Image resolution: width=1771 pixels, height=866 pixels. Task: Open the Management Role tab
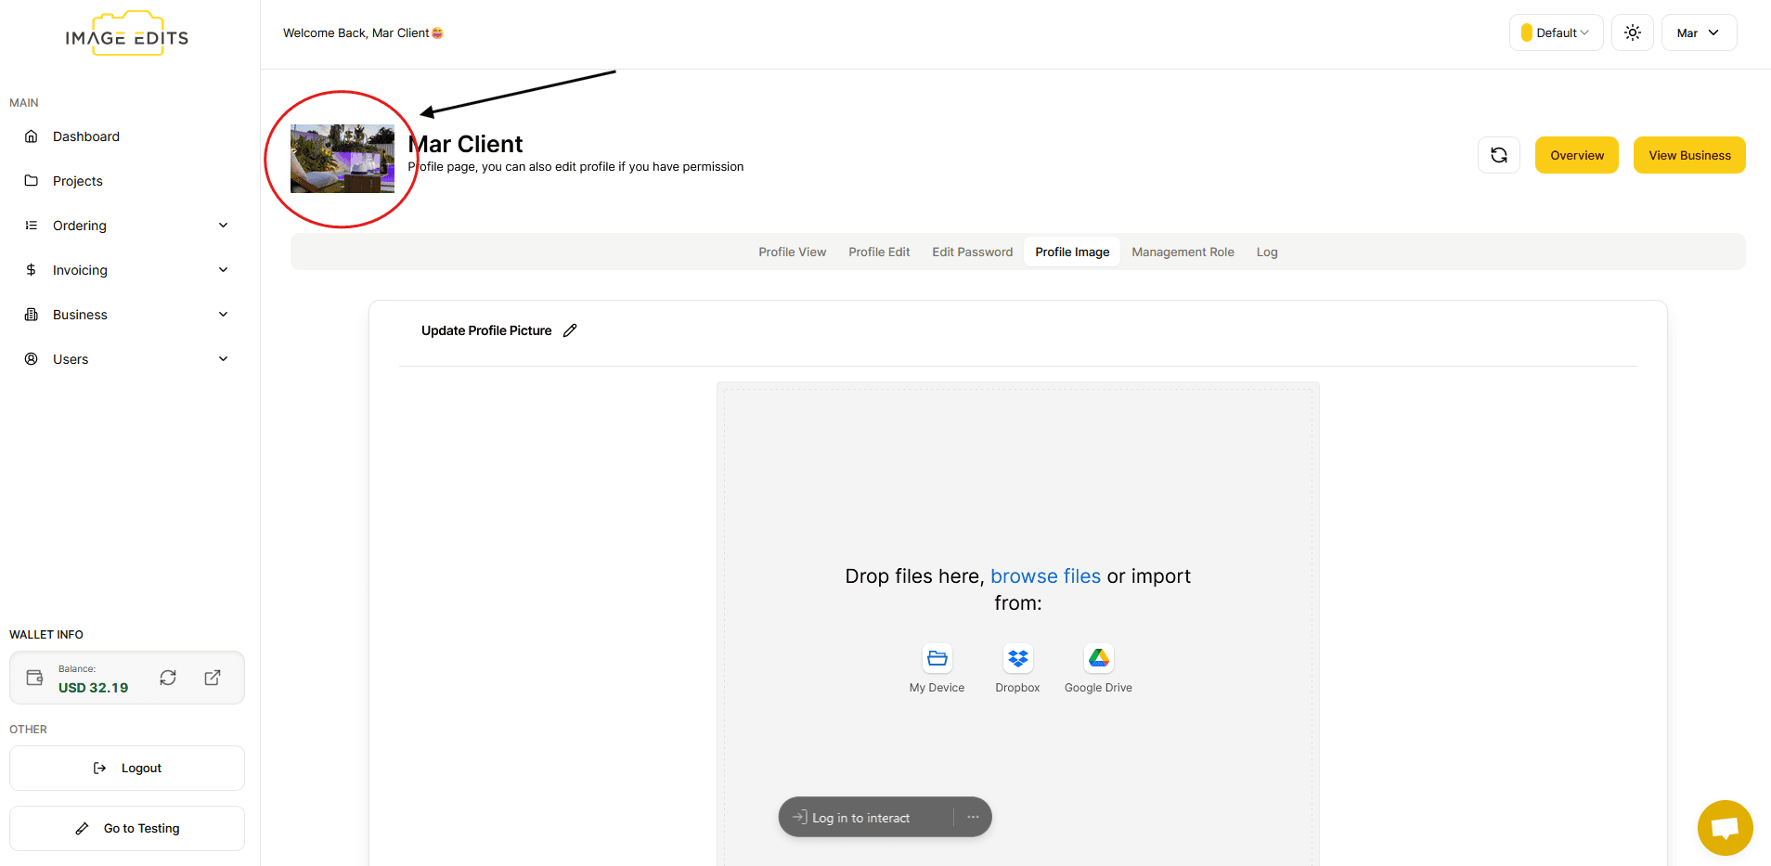(1183, 252)
